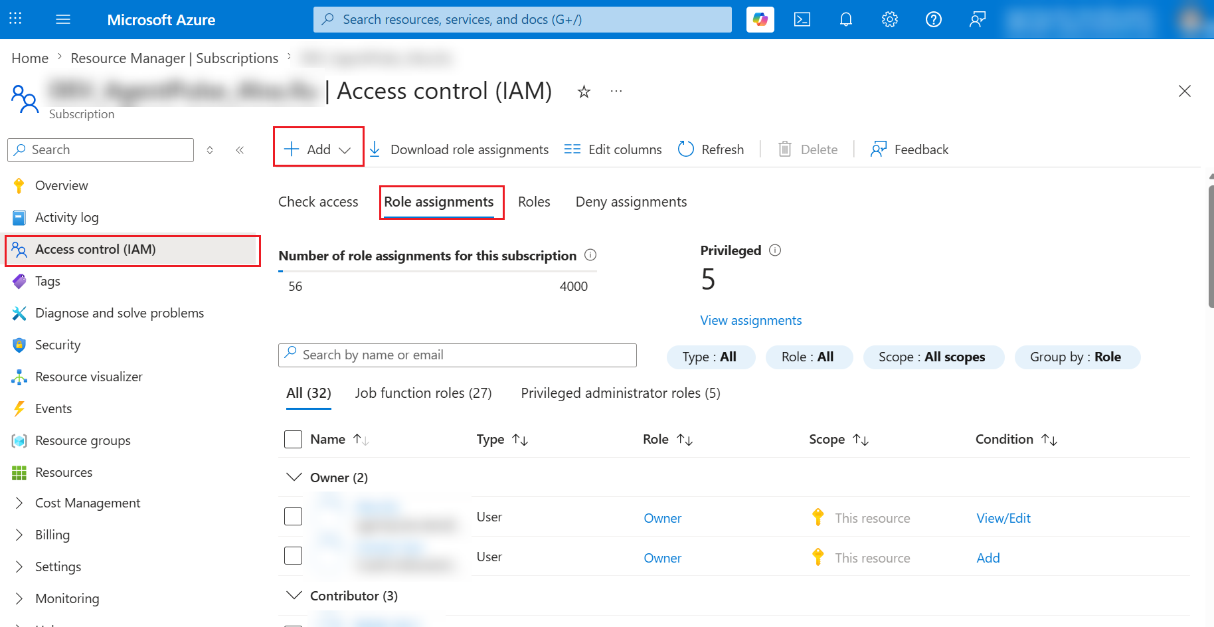This screenshot has width=1214, height=627.
Task: Collapse the left navigation menu chevrons
Action: point(240,150)
